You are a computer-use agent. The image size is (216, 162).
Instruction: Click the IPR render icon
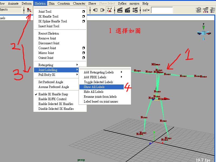click(x=127, y=10)
